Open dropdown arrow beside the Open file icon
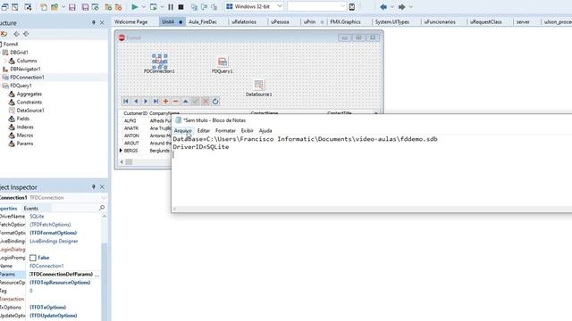 (x=63, y=7)
